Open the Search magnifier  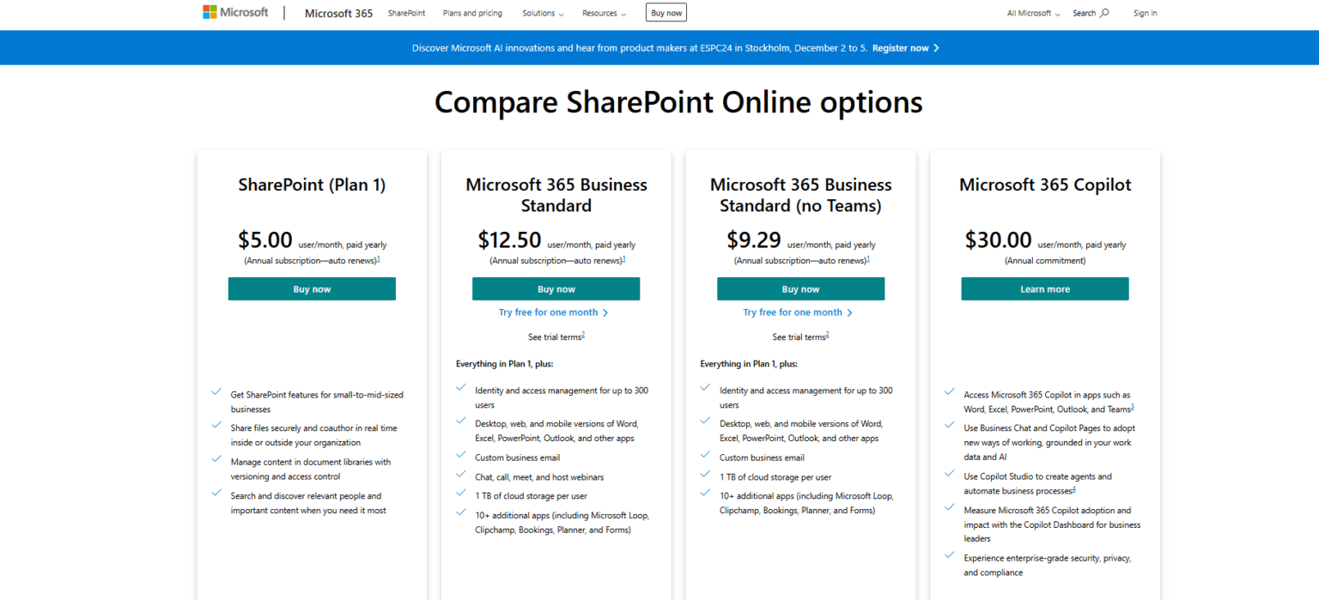click(x=1105, y=13)
